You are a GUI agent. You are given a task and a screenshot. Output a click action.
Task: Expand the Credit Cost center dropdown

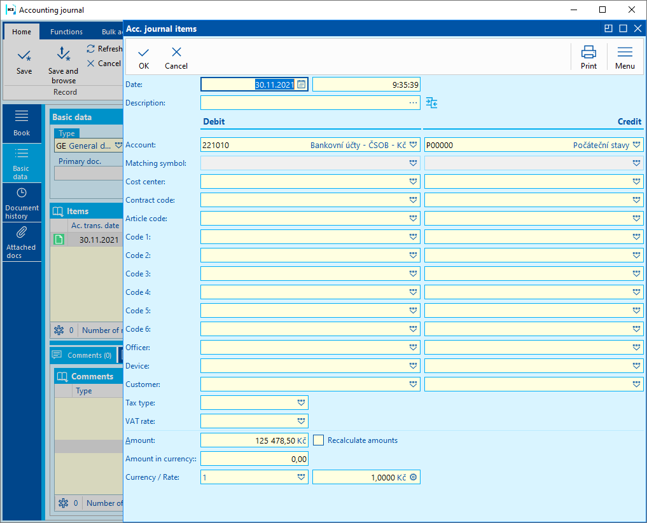637,182
